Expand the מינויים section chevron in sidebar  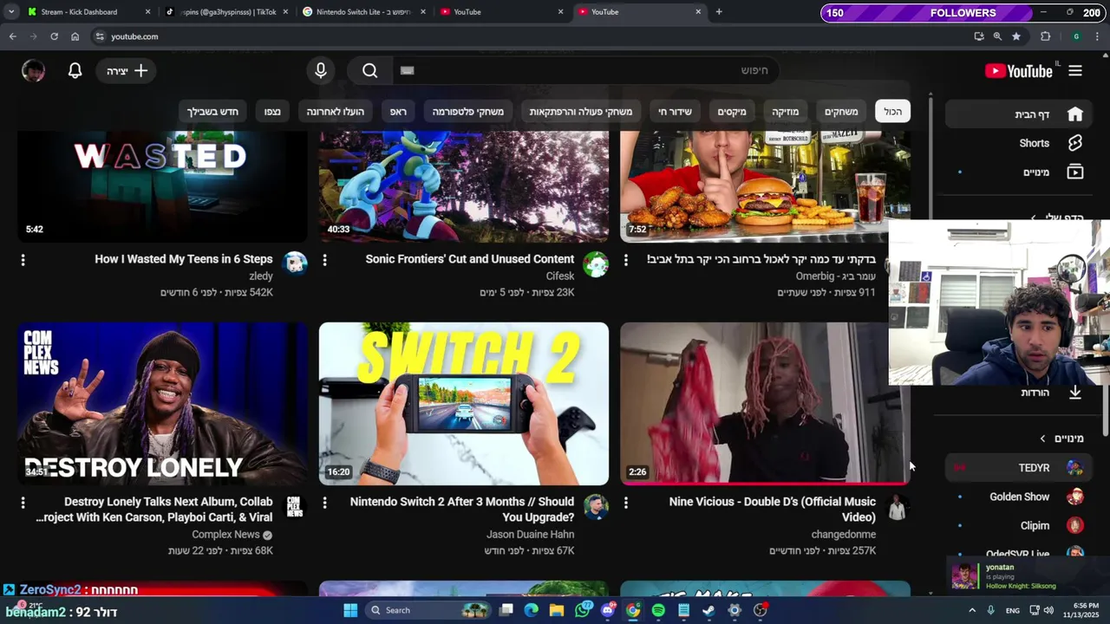pos(1042,439)
